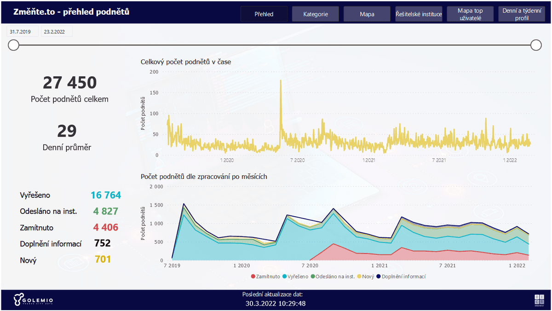Click the OICT logo in bottom-right corner
552x311 pixels.
tap(539, 299)
